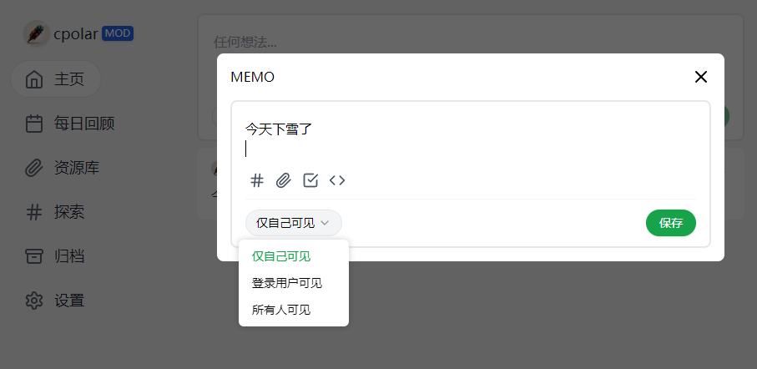
Task: Click the cpolar user avatar
Action: pyautogui.click(x=37, y=33)
